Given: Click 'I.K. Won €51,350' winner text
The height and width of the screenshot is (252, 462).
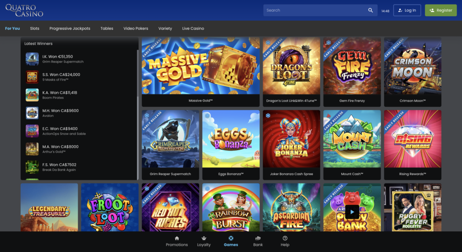Looking at the screenshot, I should 57,56.
